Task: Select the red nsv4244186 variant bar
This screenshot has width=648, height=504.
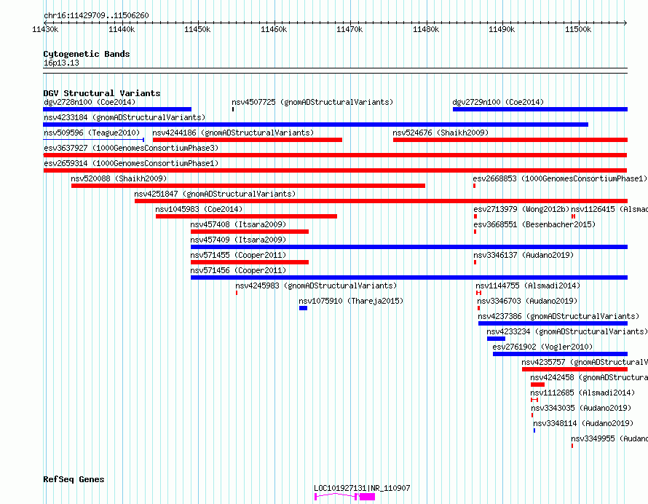Action: [x=248, y=140]
